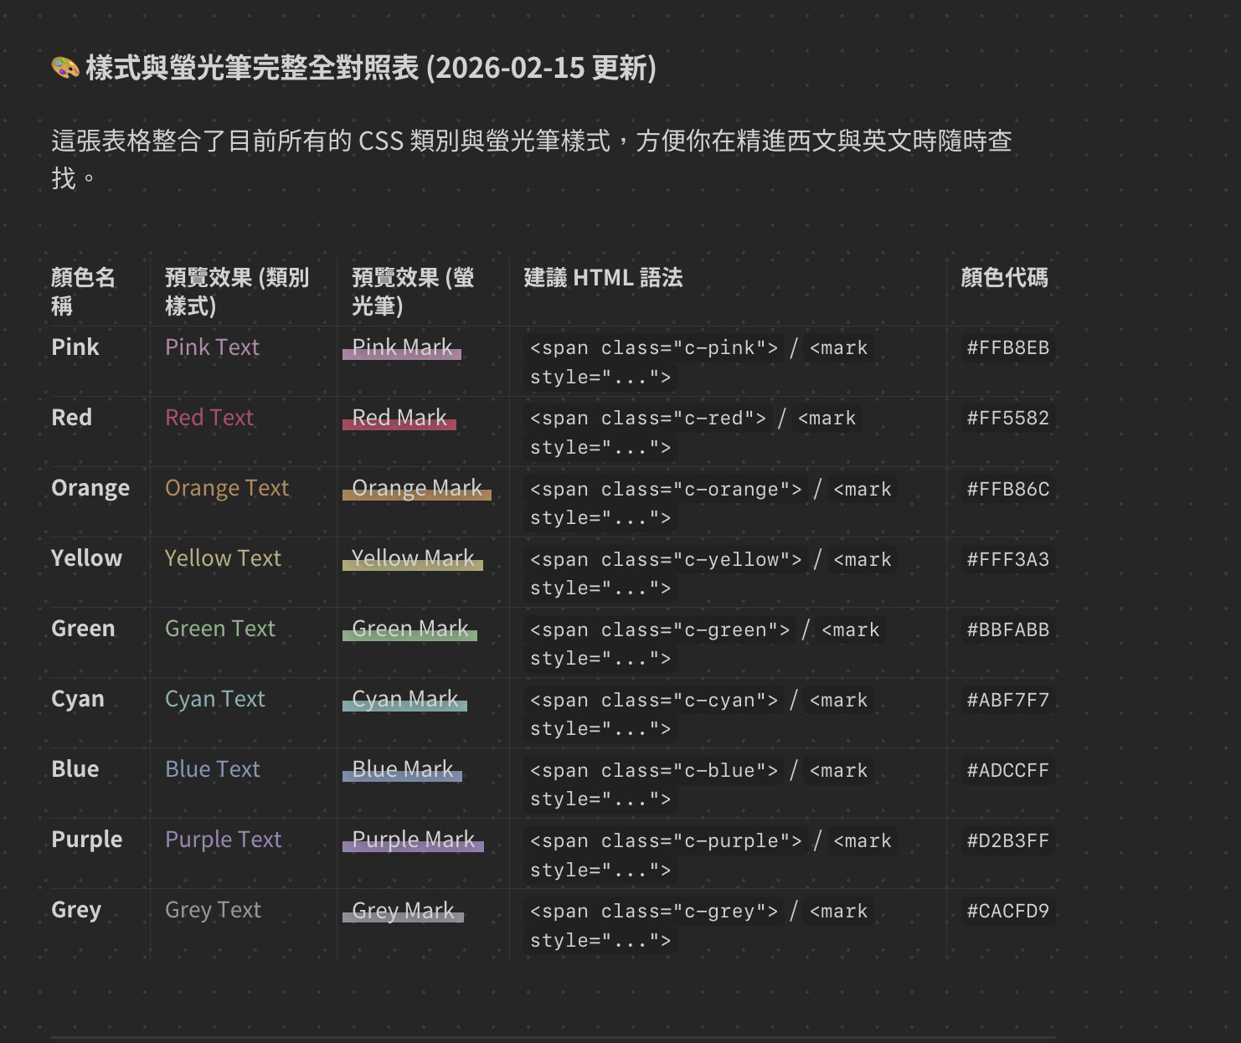
Task: Click the palette emoji in the heading
Action: (65, 68)
